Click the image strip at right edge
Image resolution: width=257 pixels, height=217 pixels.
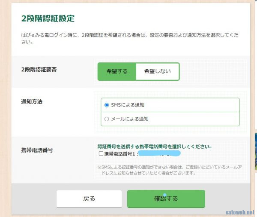254,150
